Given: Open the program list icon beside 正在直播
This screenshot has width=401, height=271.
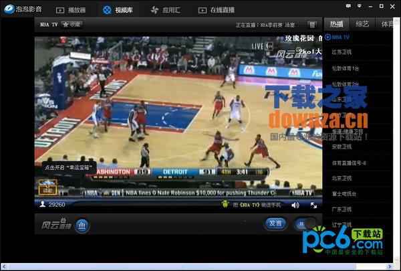Looking at the screenshot, I should [x=312, y=25].
